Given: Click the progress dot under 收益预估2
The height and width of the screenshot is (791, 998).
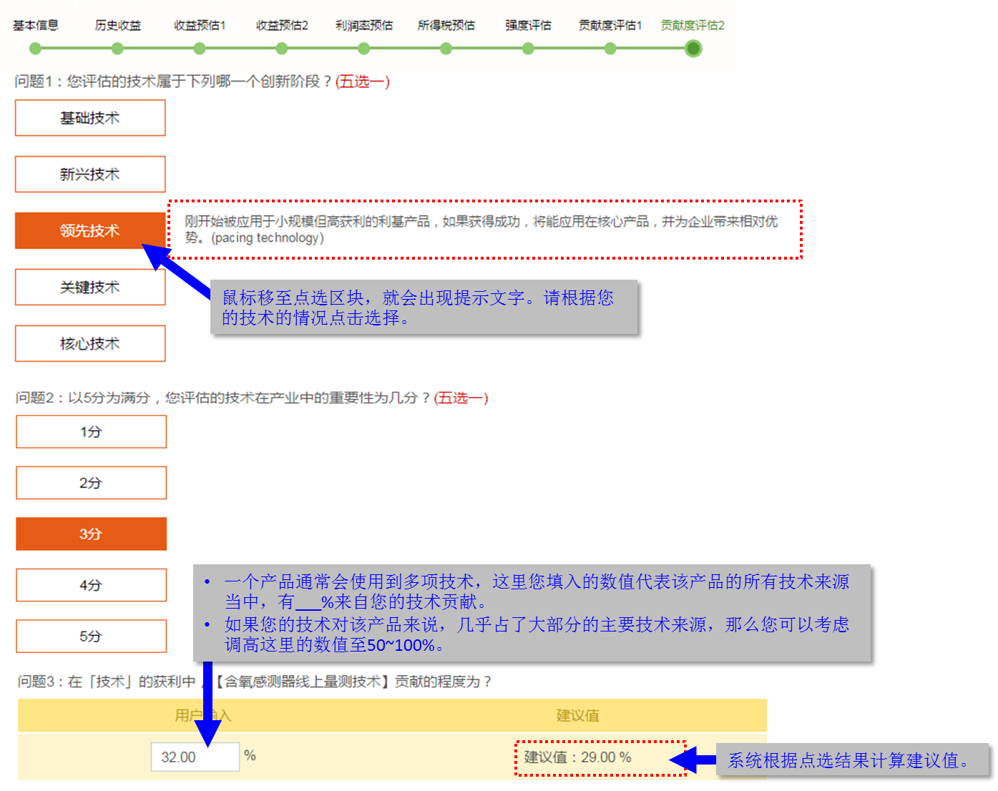Looking at the screenshot, I should pos(282,49).
